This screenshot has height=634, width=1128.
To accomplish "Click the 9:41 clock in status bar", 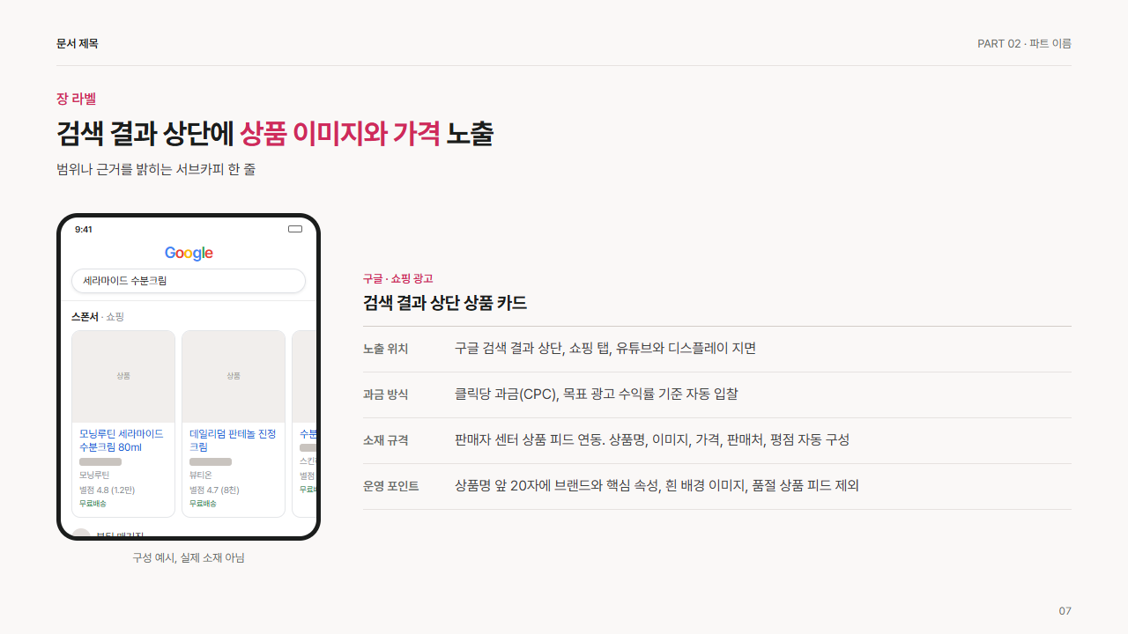I will tap(84, 229).
